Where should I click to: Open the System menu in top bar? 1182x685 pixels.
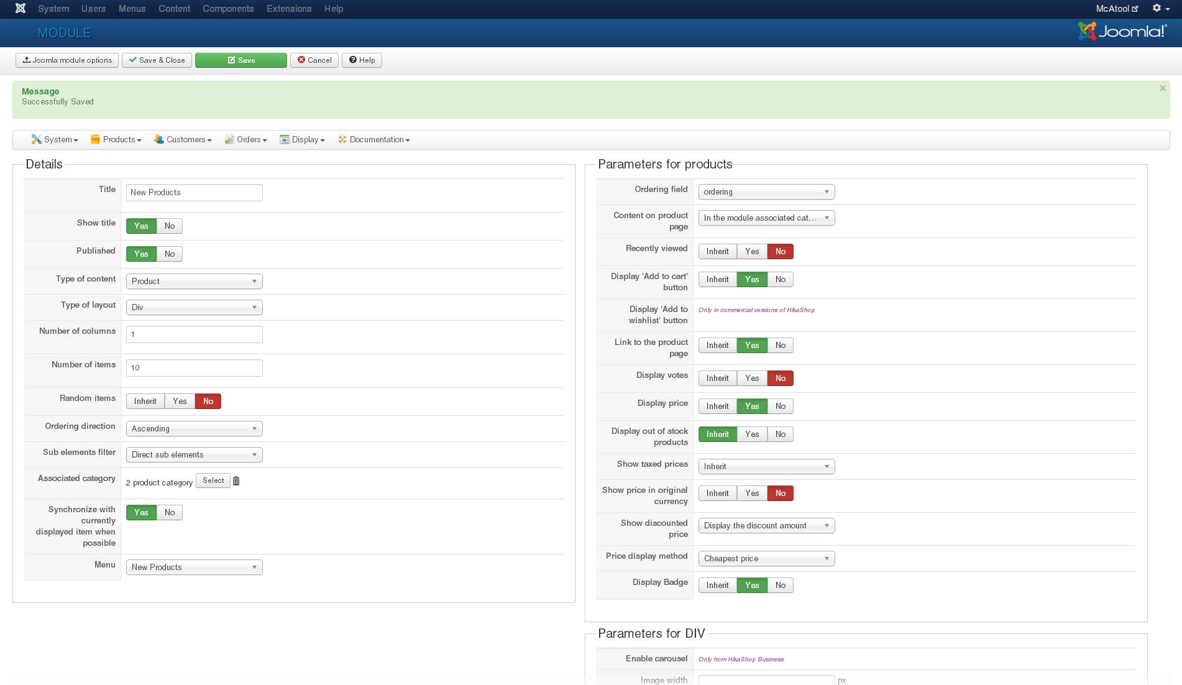(x=53, y=9)
